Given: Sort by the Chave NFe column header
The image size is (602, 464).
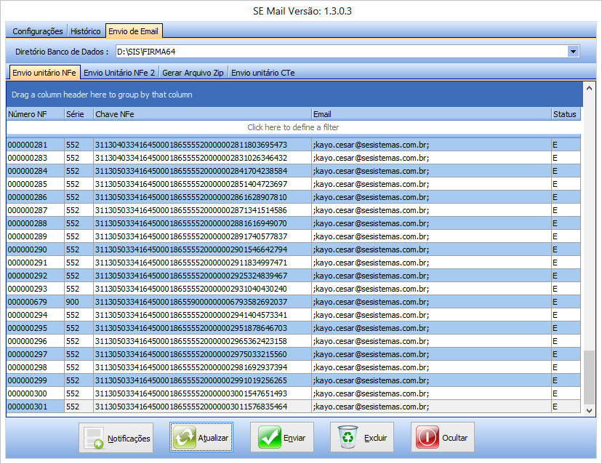Looking at the screenshot, I should click(201, 114).
